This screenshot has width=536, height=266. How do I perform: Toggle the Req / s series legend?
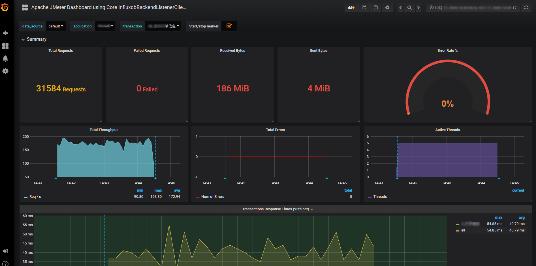point(35,197)
